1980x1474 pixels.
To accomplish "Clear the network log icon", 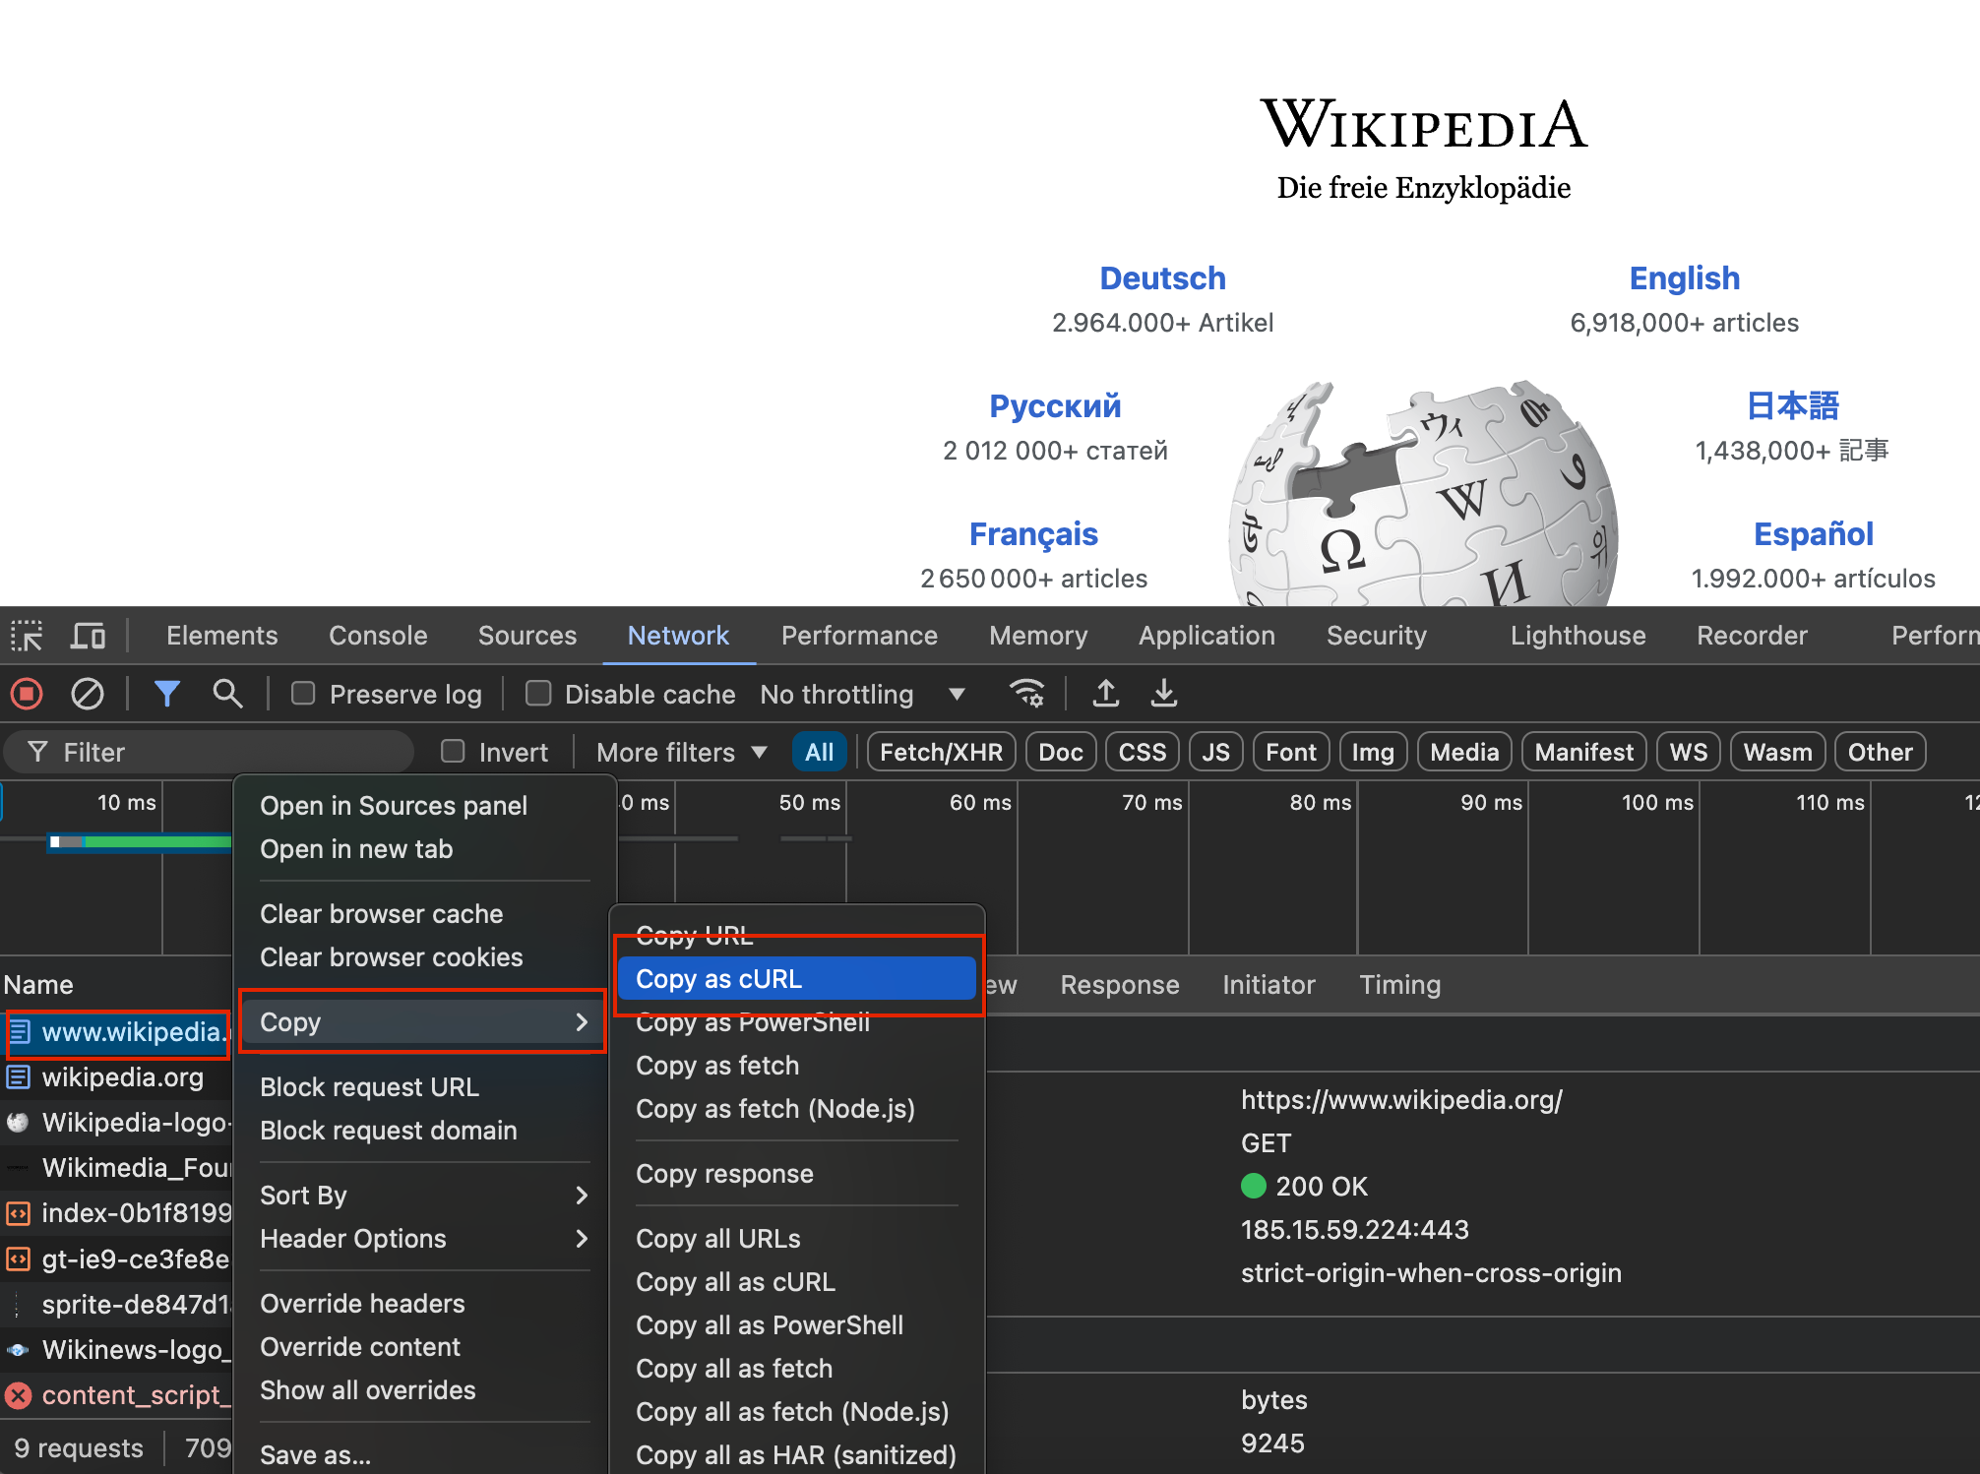I will [x=88, y=694].
